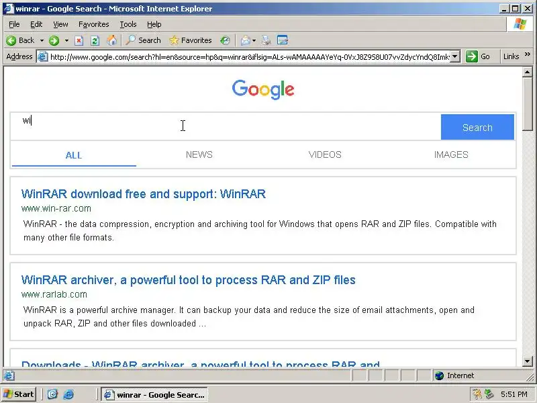Screen dimensions: 537x403
Task: Open the History clock icon
Action: click(225, 40)
